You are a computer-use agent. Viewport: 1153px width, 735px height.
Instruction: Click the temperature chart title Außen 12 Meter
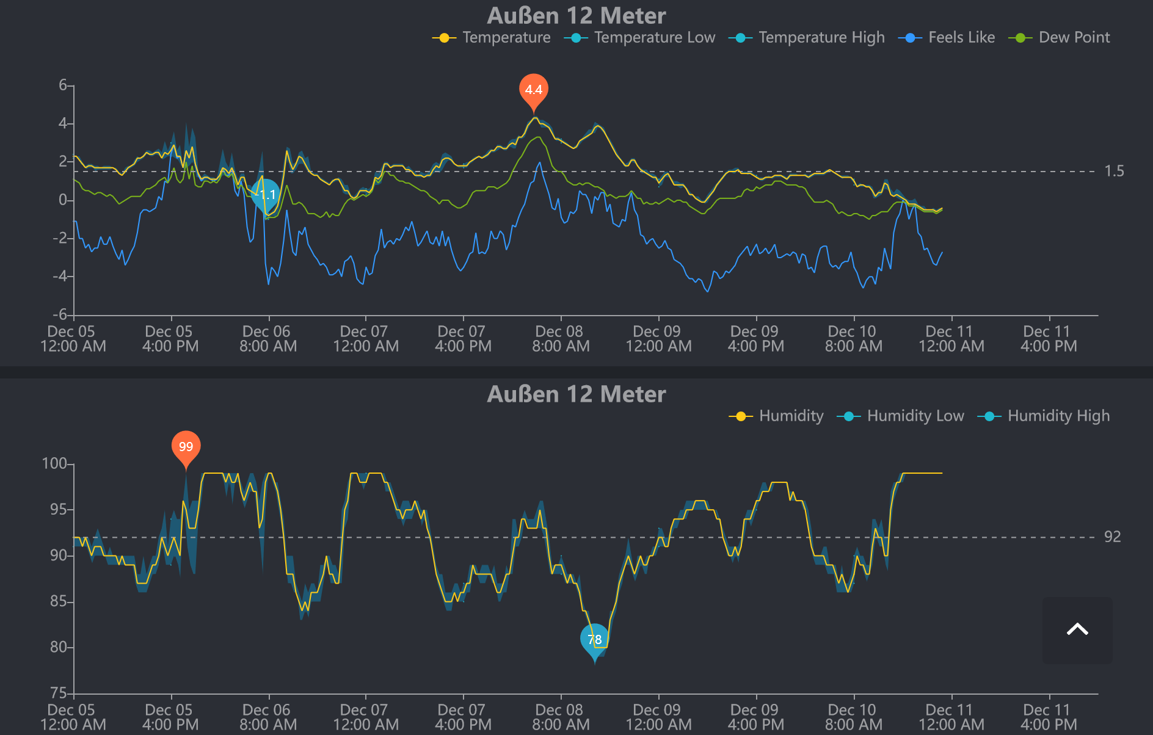[576, 16]
